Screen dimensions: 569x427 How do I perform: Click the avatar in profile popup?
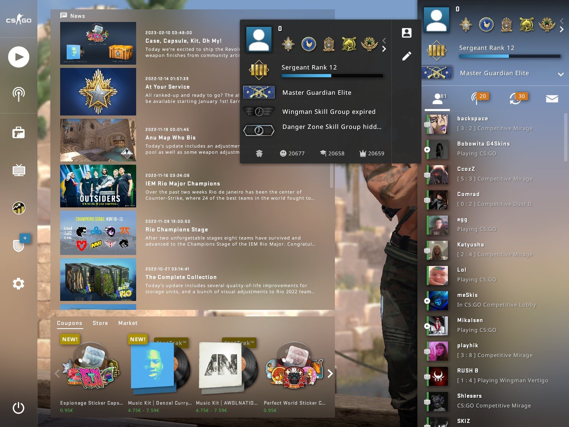[x=259, y=39]
